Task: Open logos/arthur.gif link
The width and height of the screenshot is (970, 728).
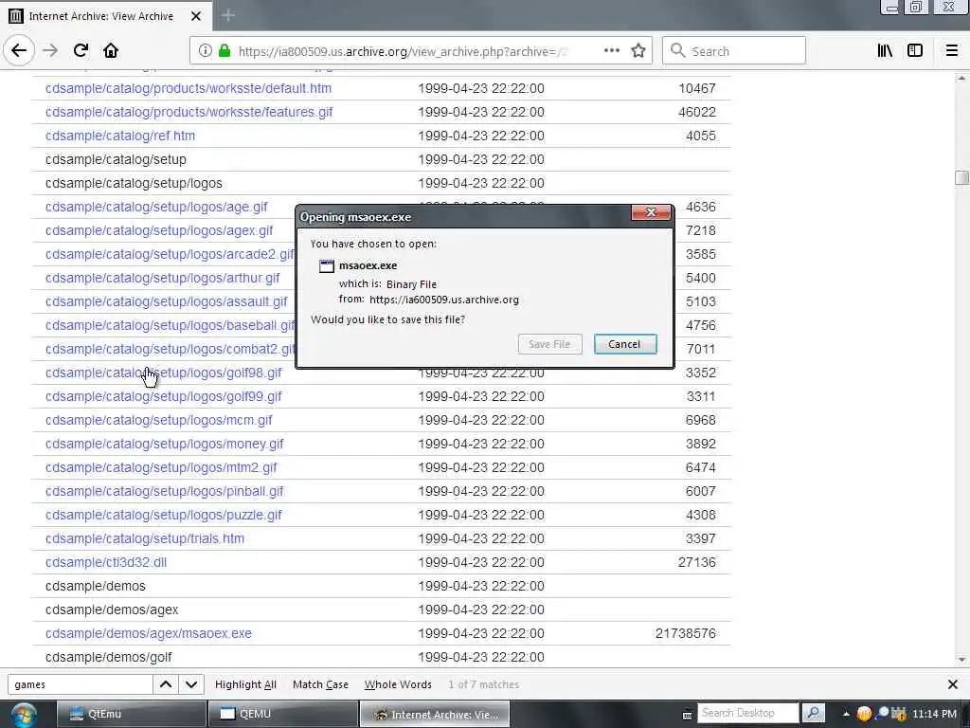Action: [163, 278]
